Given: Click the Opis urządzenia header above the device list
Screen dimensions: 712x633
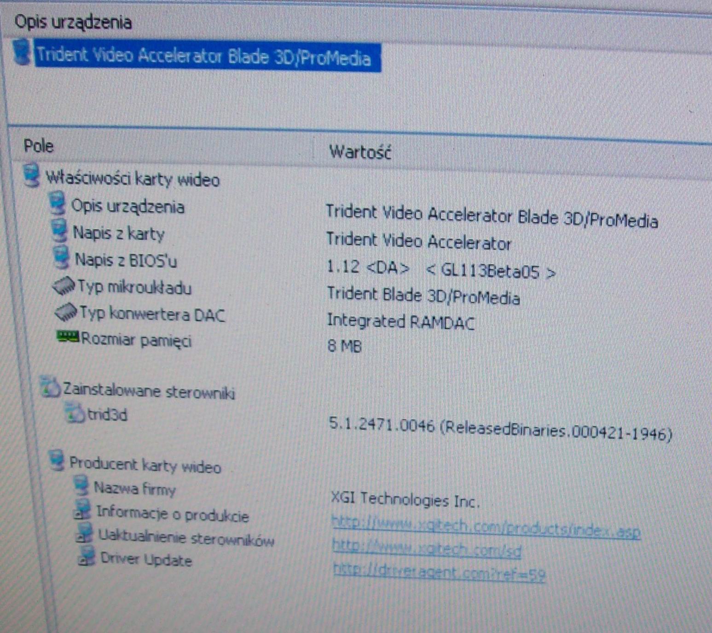Looking at the screenshot, I should (x=73, y=22).
